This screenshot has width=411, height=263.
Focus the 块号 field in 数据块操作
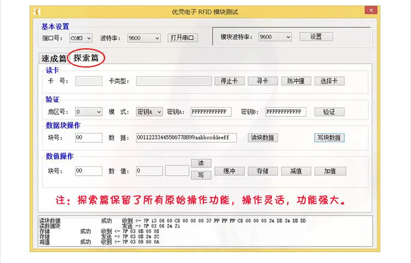tap(89, 138)
